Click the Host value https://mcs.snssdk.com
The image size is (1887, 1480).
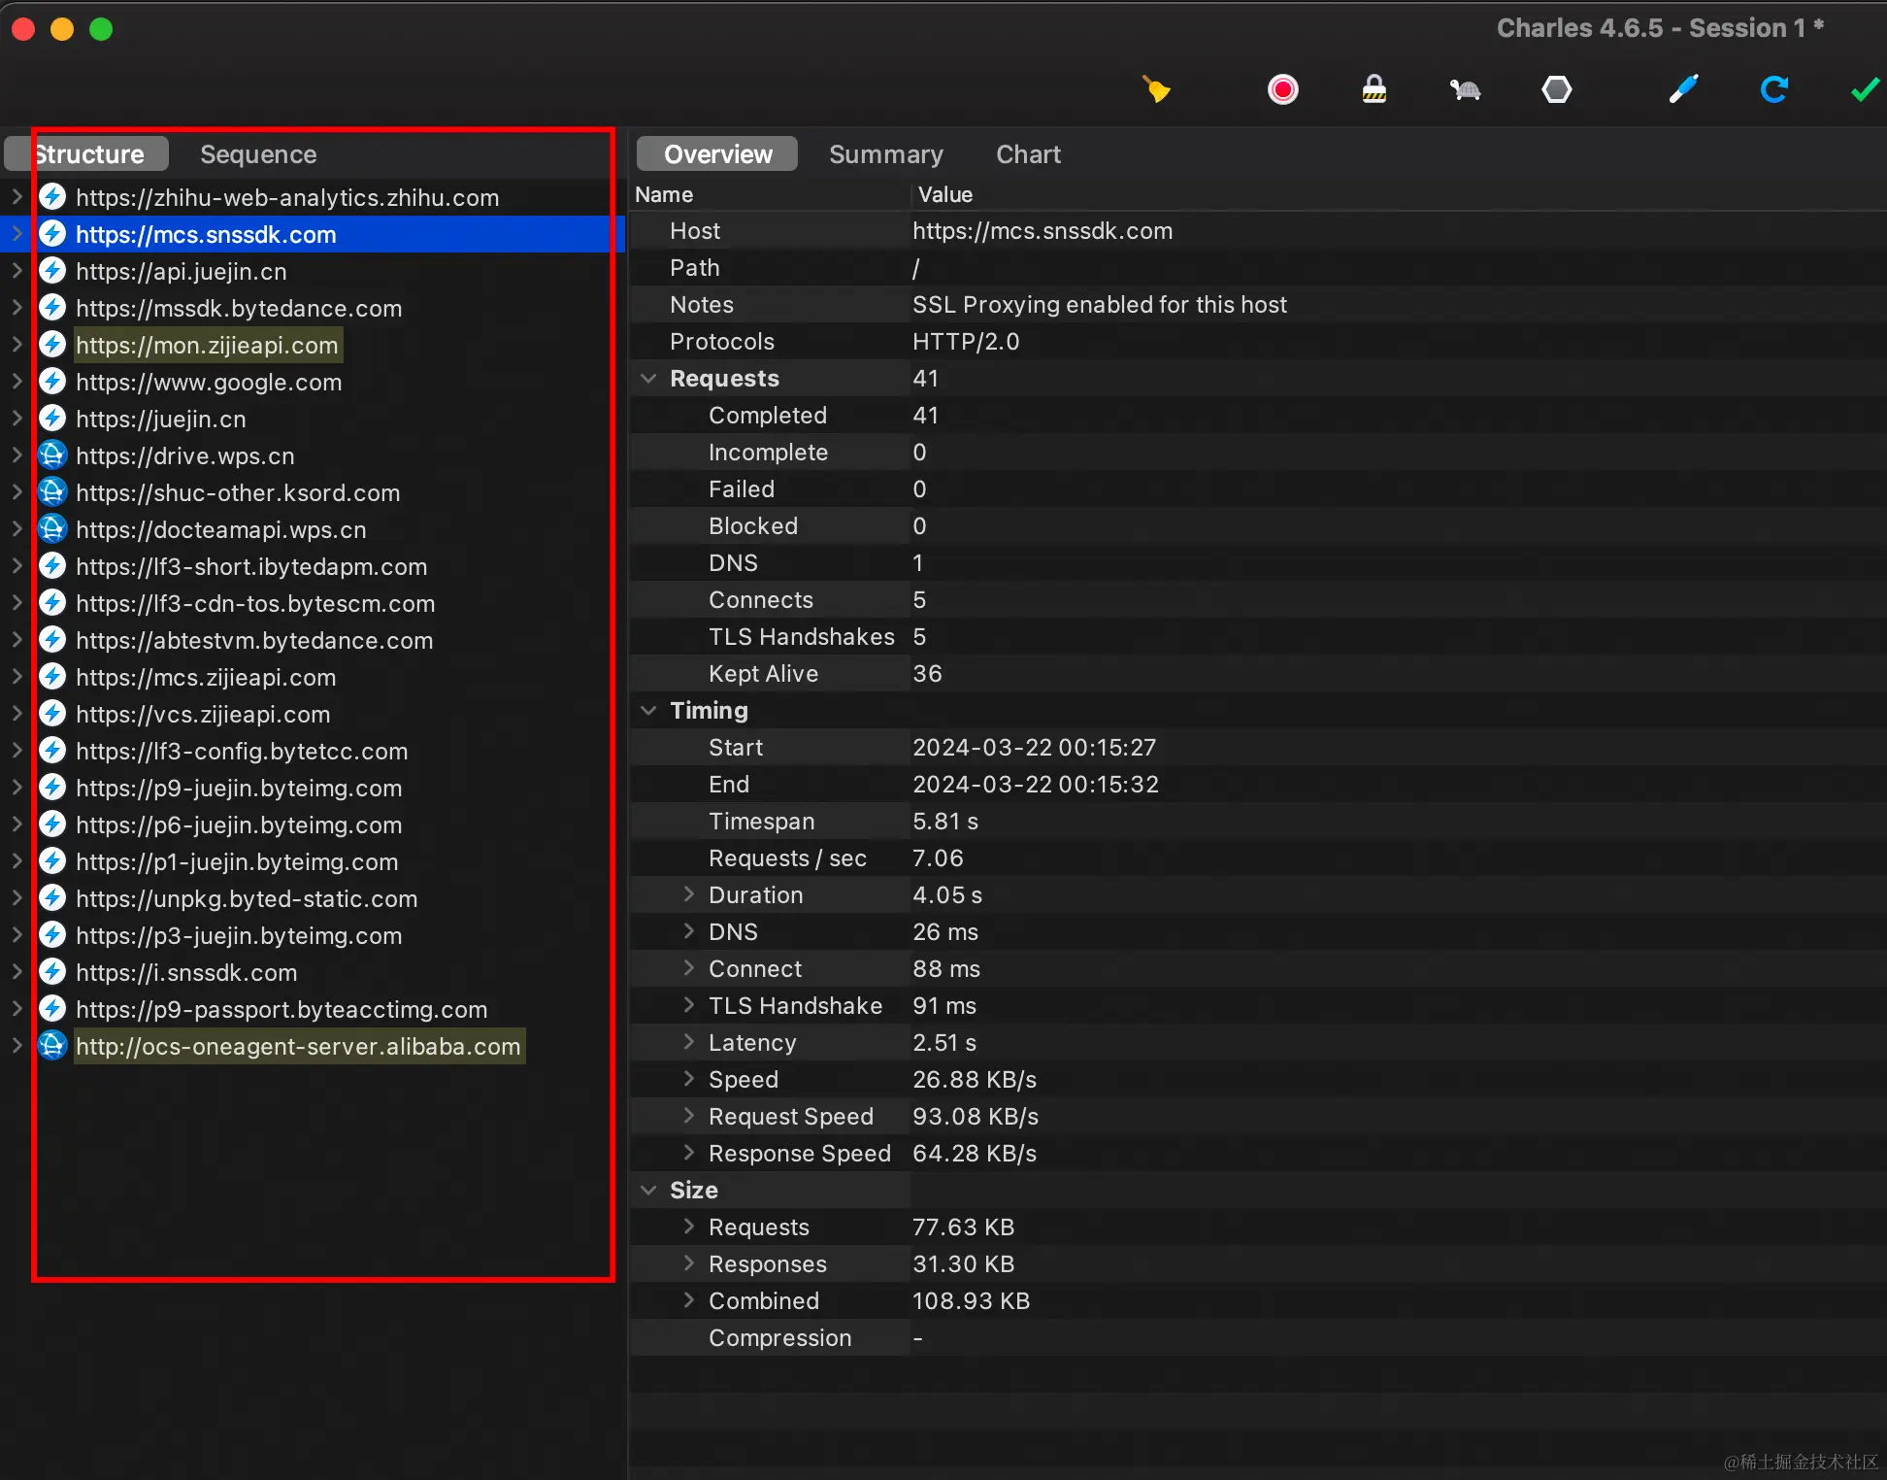click(1043, 230)
